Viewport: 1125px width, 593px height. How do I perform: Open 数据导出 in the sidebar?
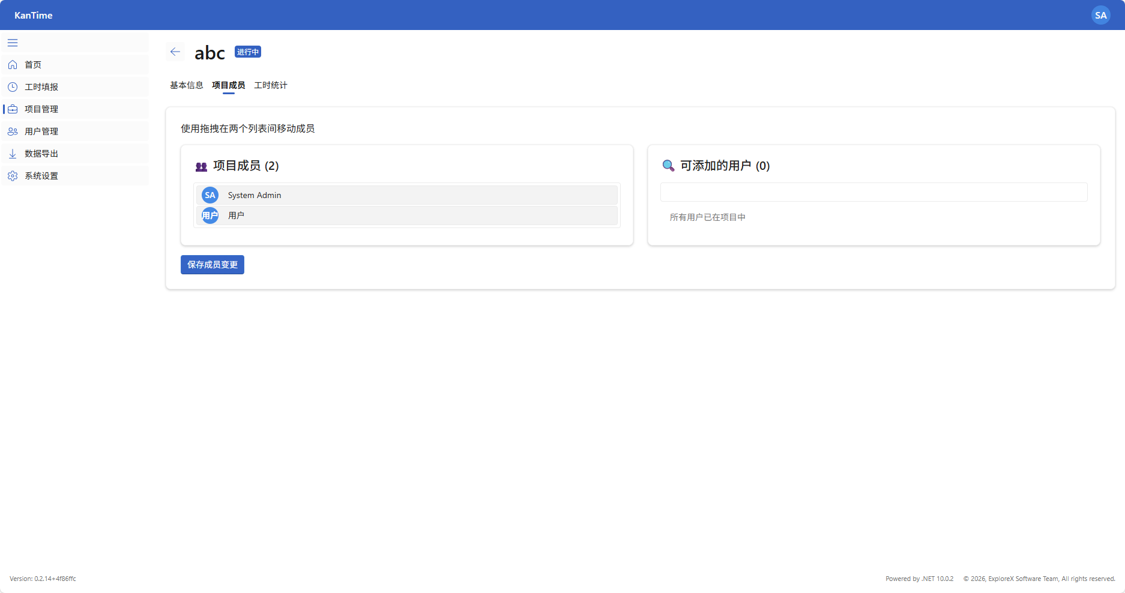tap(41, 154)
